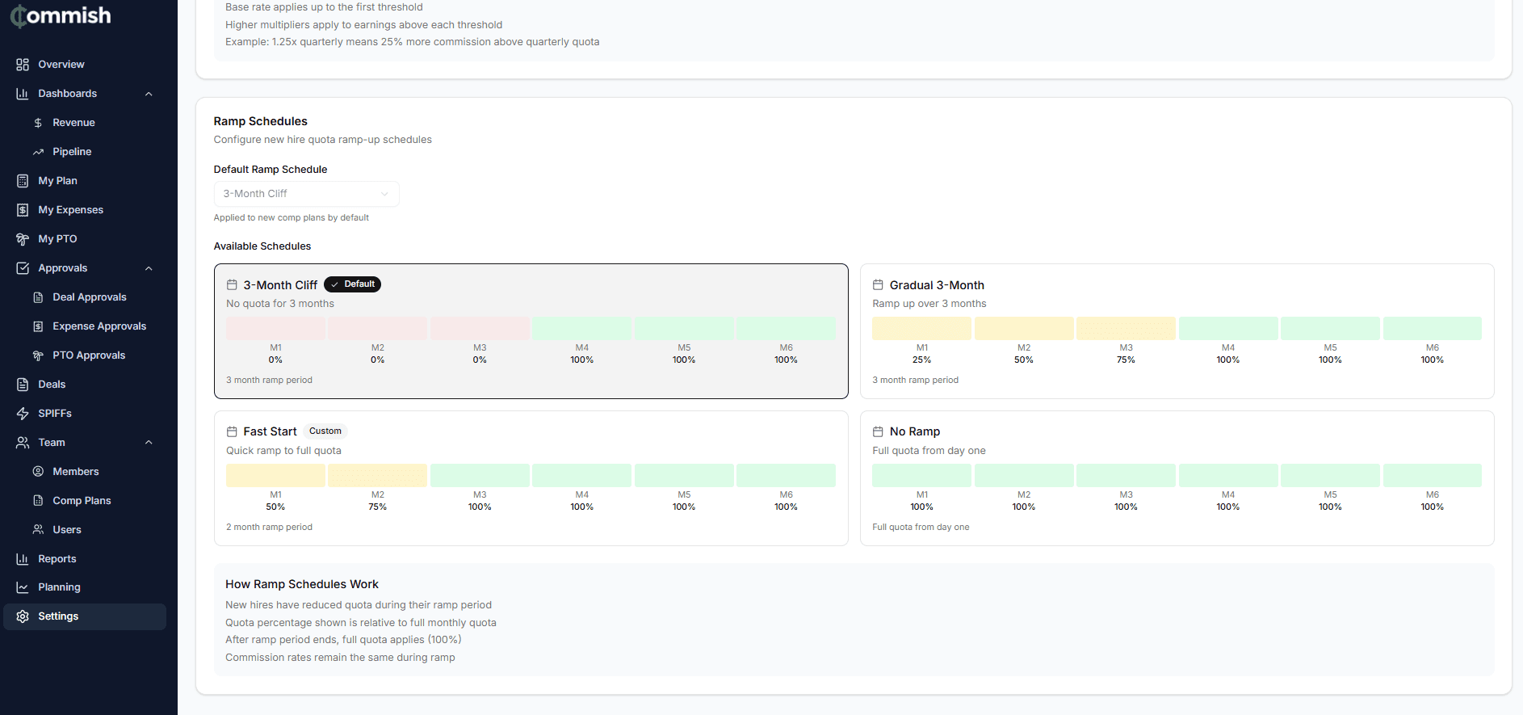Click the Overview grid icon in sidebar
The height and width of the screenshot is (715, 1523).
(x=23, y=65)
